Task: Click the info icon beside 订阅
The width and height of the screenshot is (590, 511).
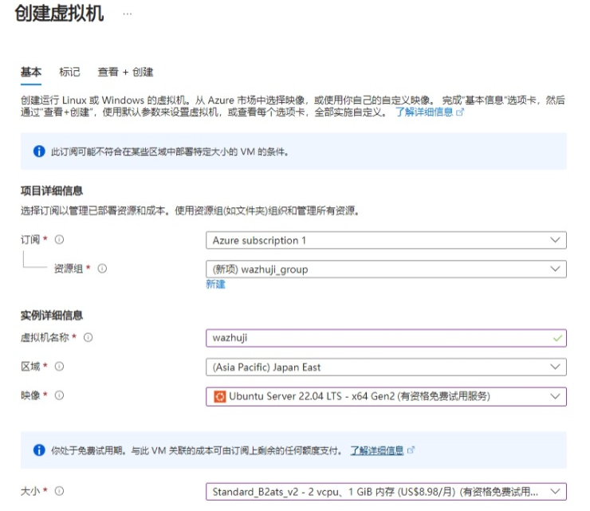Action: [60, 239]
